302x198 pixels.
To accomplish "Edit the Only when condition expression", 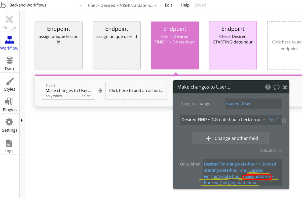I will coord(243,172).
